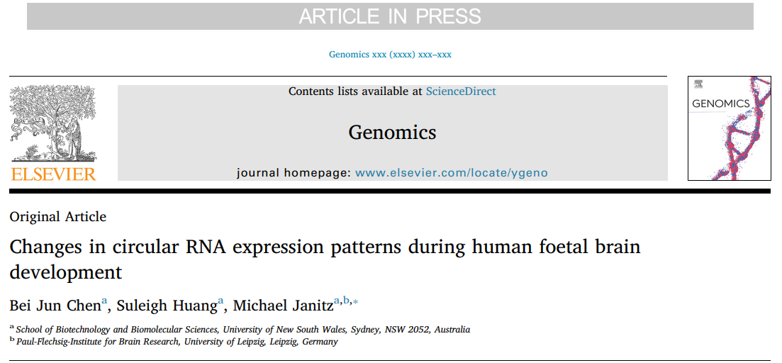Open the ScienceDirect link
The height and width of the screenshot is (363, 782).
click(x=461, y=91)
